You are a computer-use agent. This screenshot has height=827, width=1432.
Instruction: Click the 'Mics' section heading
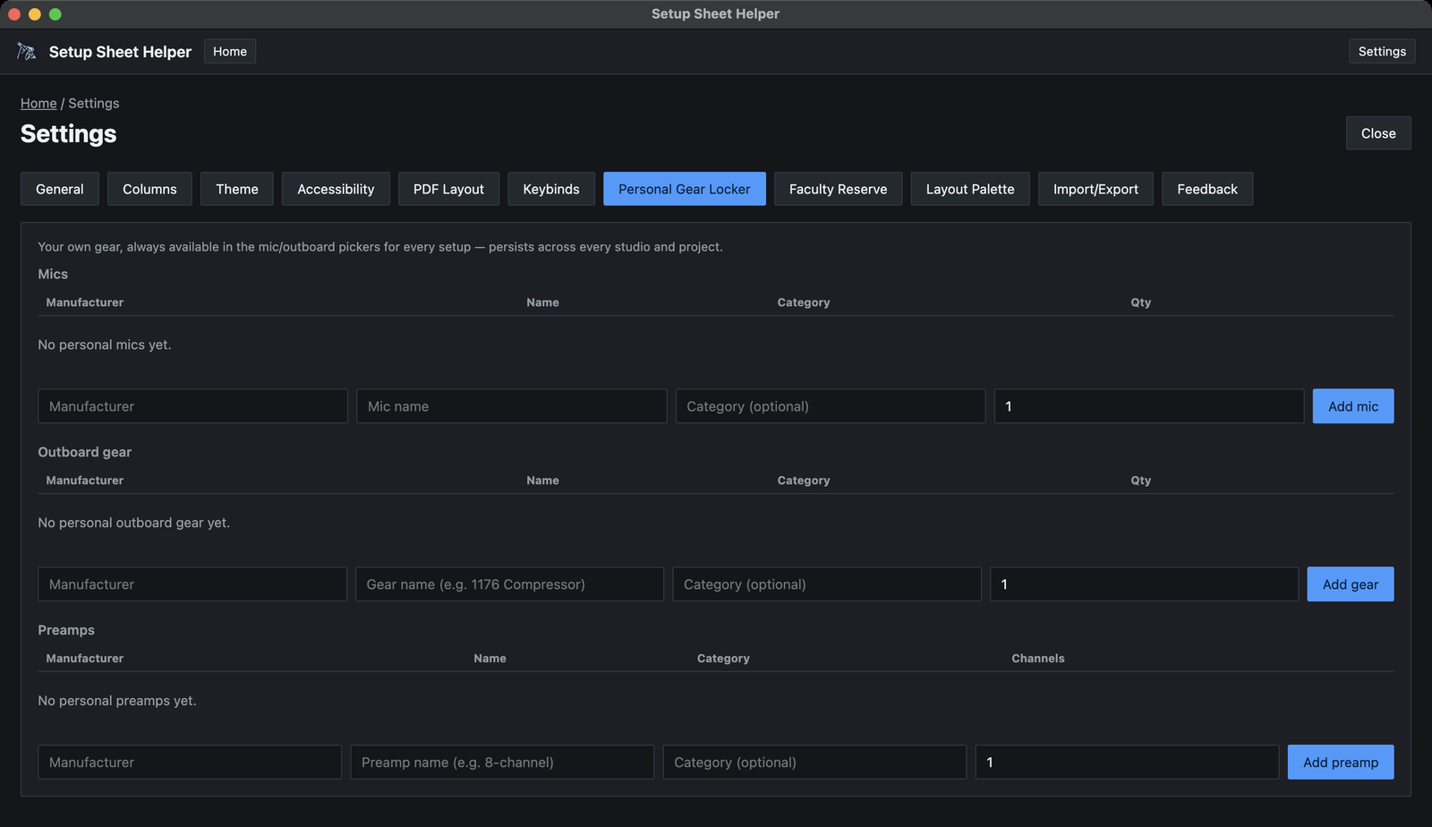point(53,274)
